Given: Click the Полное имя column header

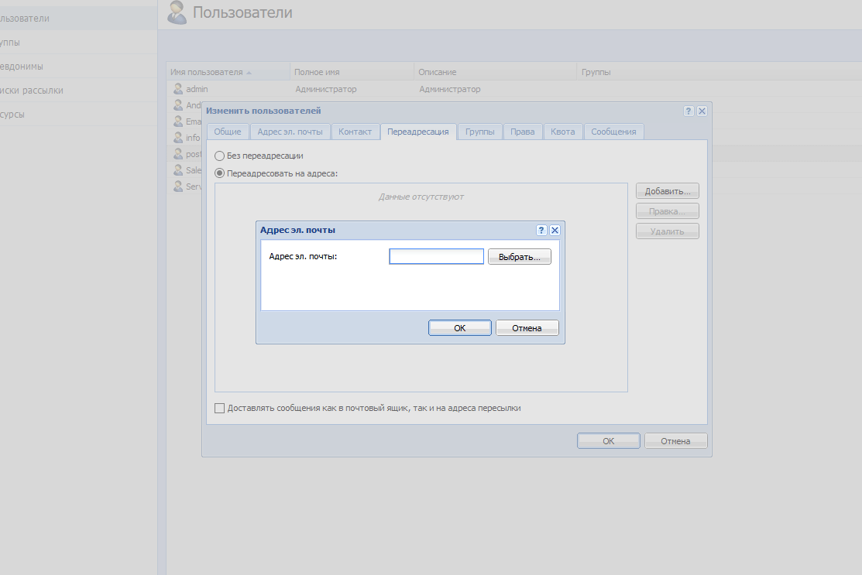Looking at the screenshot, I should click(317, 72).
